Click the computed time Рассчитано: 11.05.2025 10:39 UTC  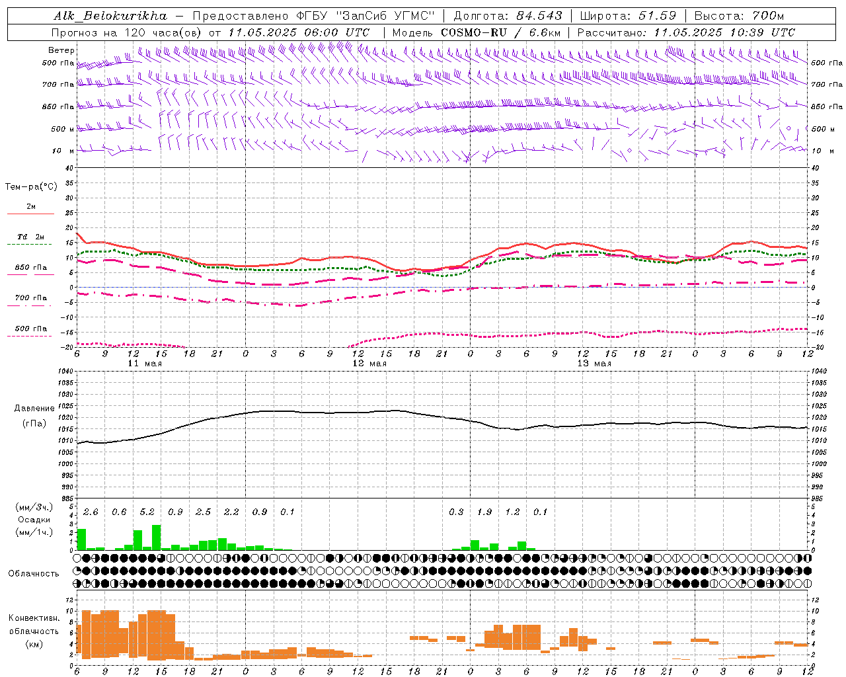click(x=686, y=32)
